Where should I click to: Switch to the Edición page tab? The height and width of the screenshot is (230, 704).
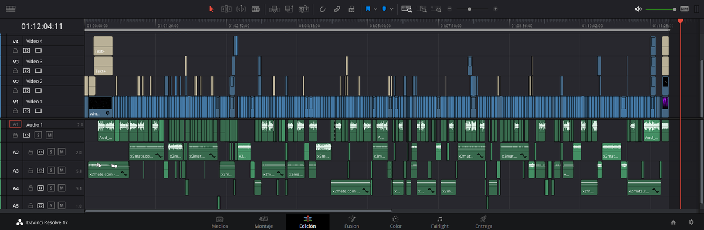point(308,222)
